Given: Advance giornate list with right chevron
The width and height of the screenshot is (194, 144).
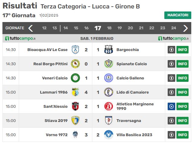Looking at the screenshot, I should coord(185,28).
